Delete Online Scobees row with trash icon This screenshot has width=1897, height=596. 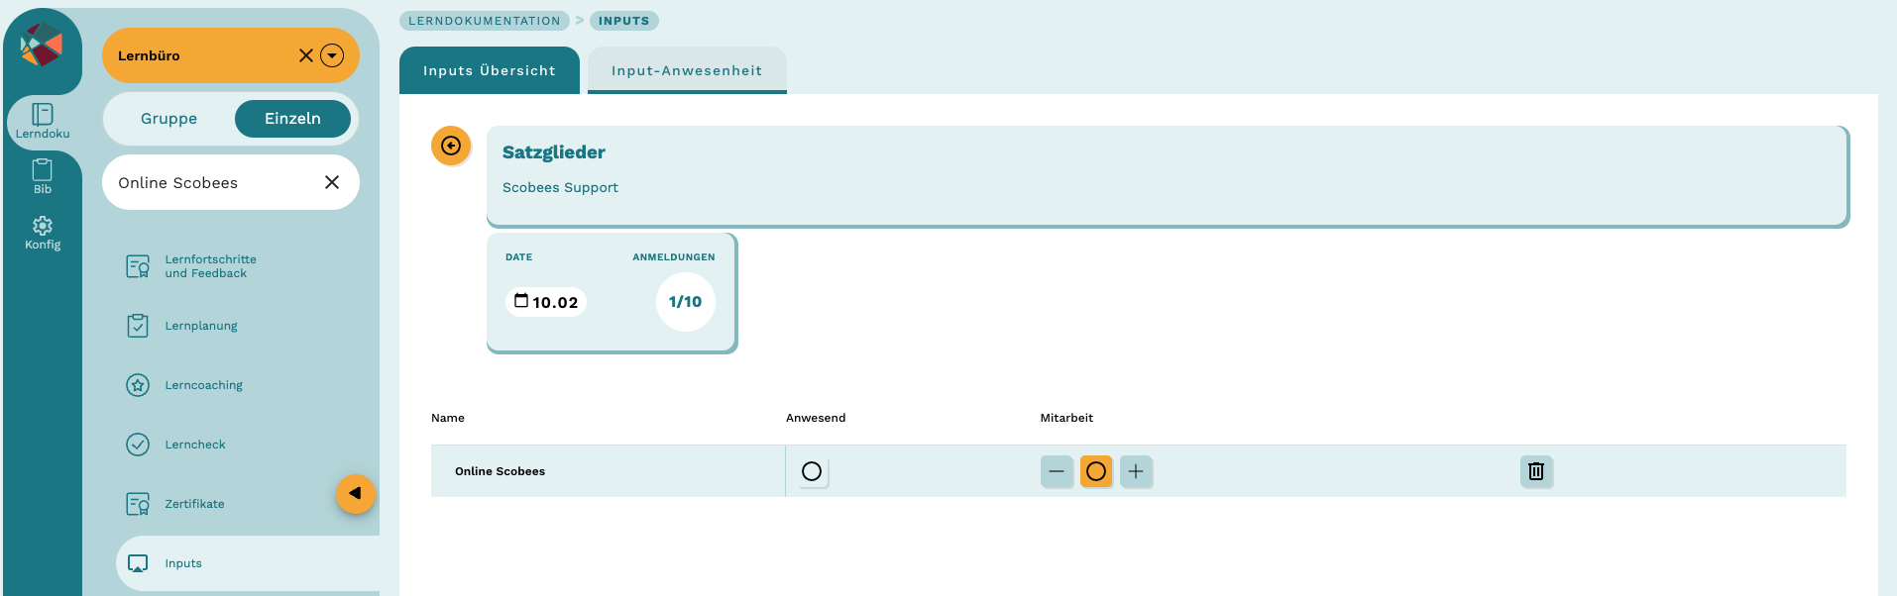click(1536, 471)
